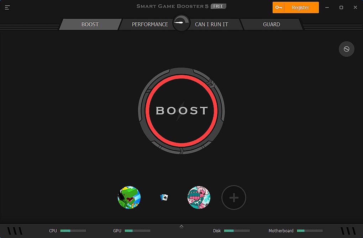Close the Smart Game Booster window

356,7
